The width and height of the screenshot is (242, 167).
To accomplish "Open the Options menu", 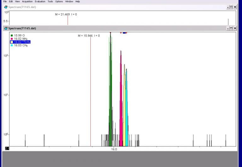I will click(x=59, y=2).
